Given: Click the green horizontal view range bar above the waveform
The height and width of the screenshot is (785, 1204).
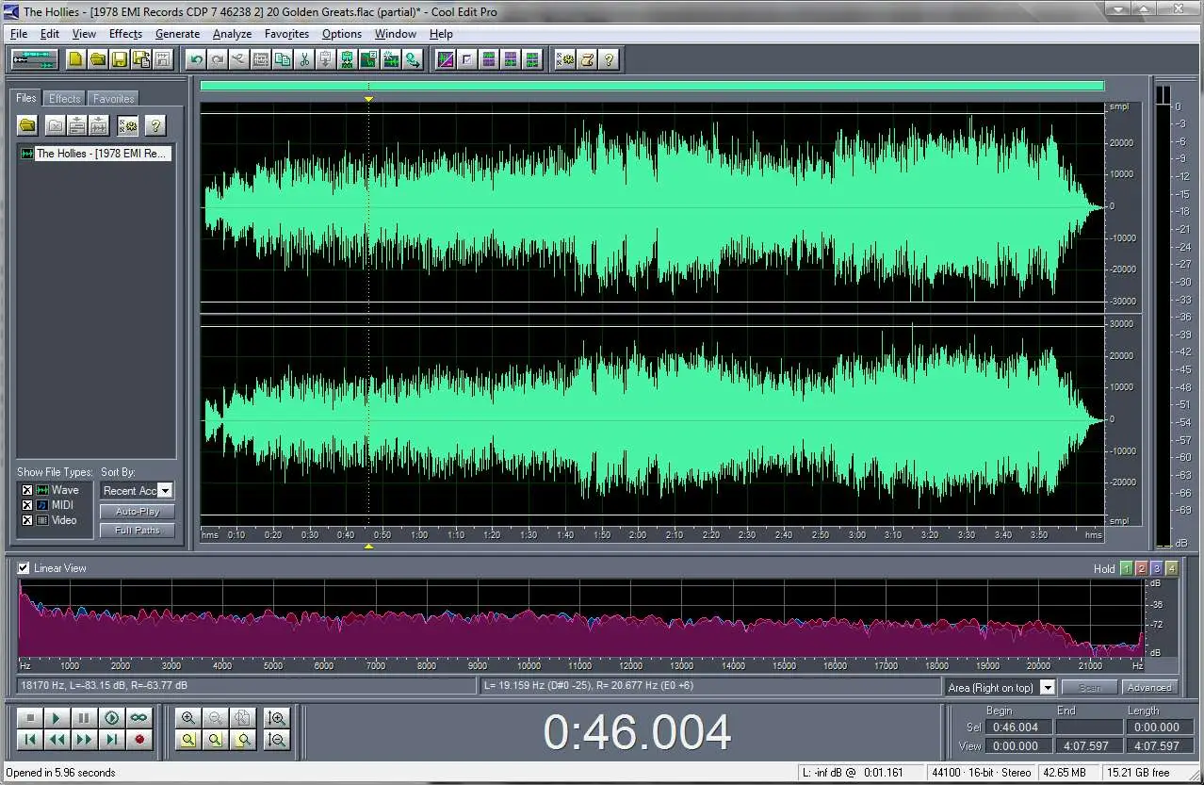Looking at the screenshot, I should tap(652, 86).
